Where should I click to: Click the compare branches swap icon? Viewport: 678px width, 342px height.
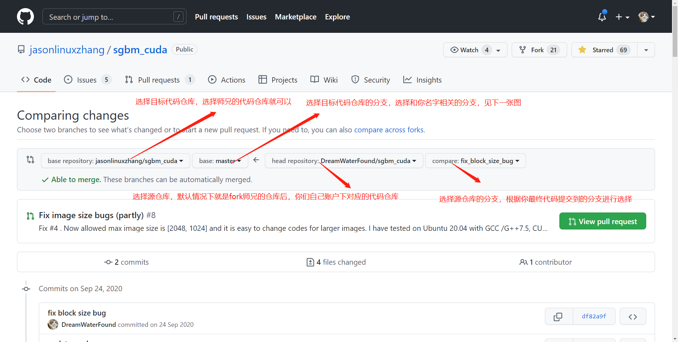(30, 160)
